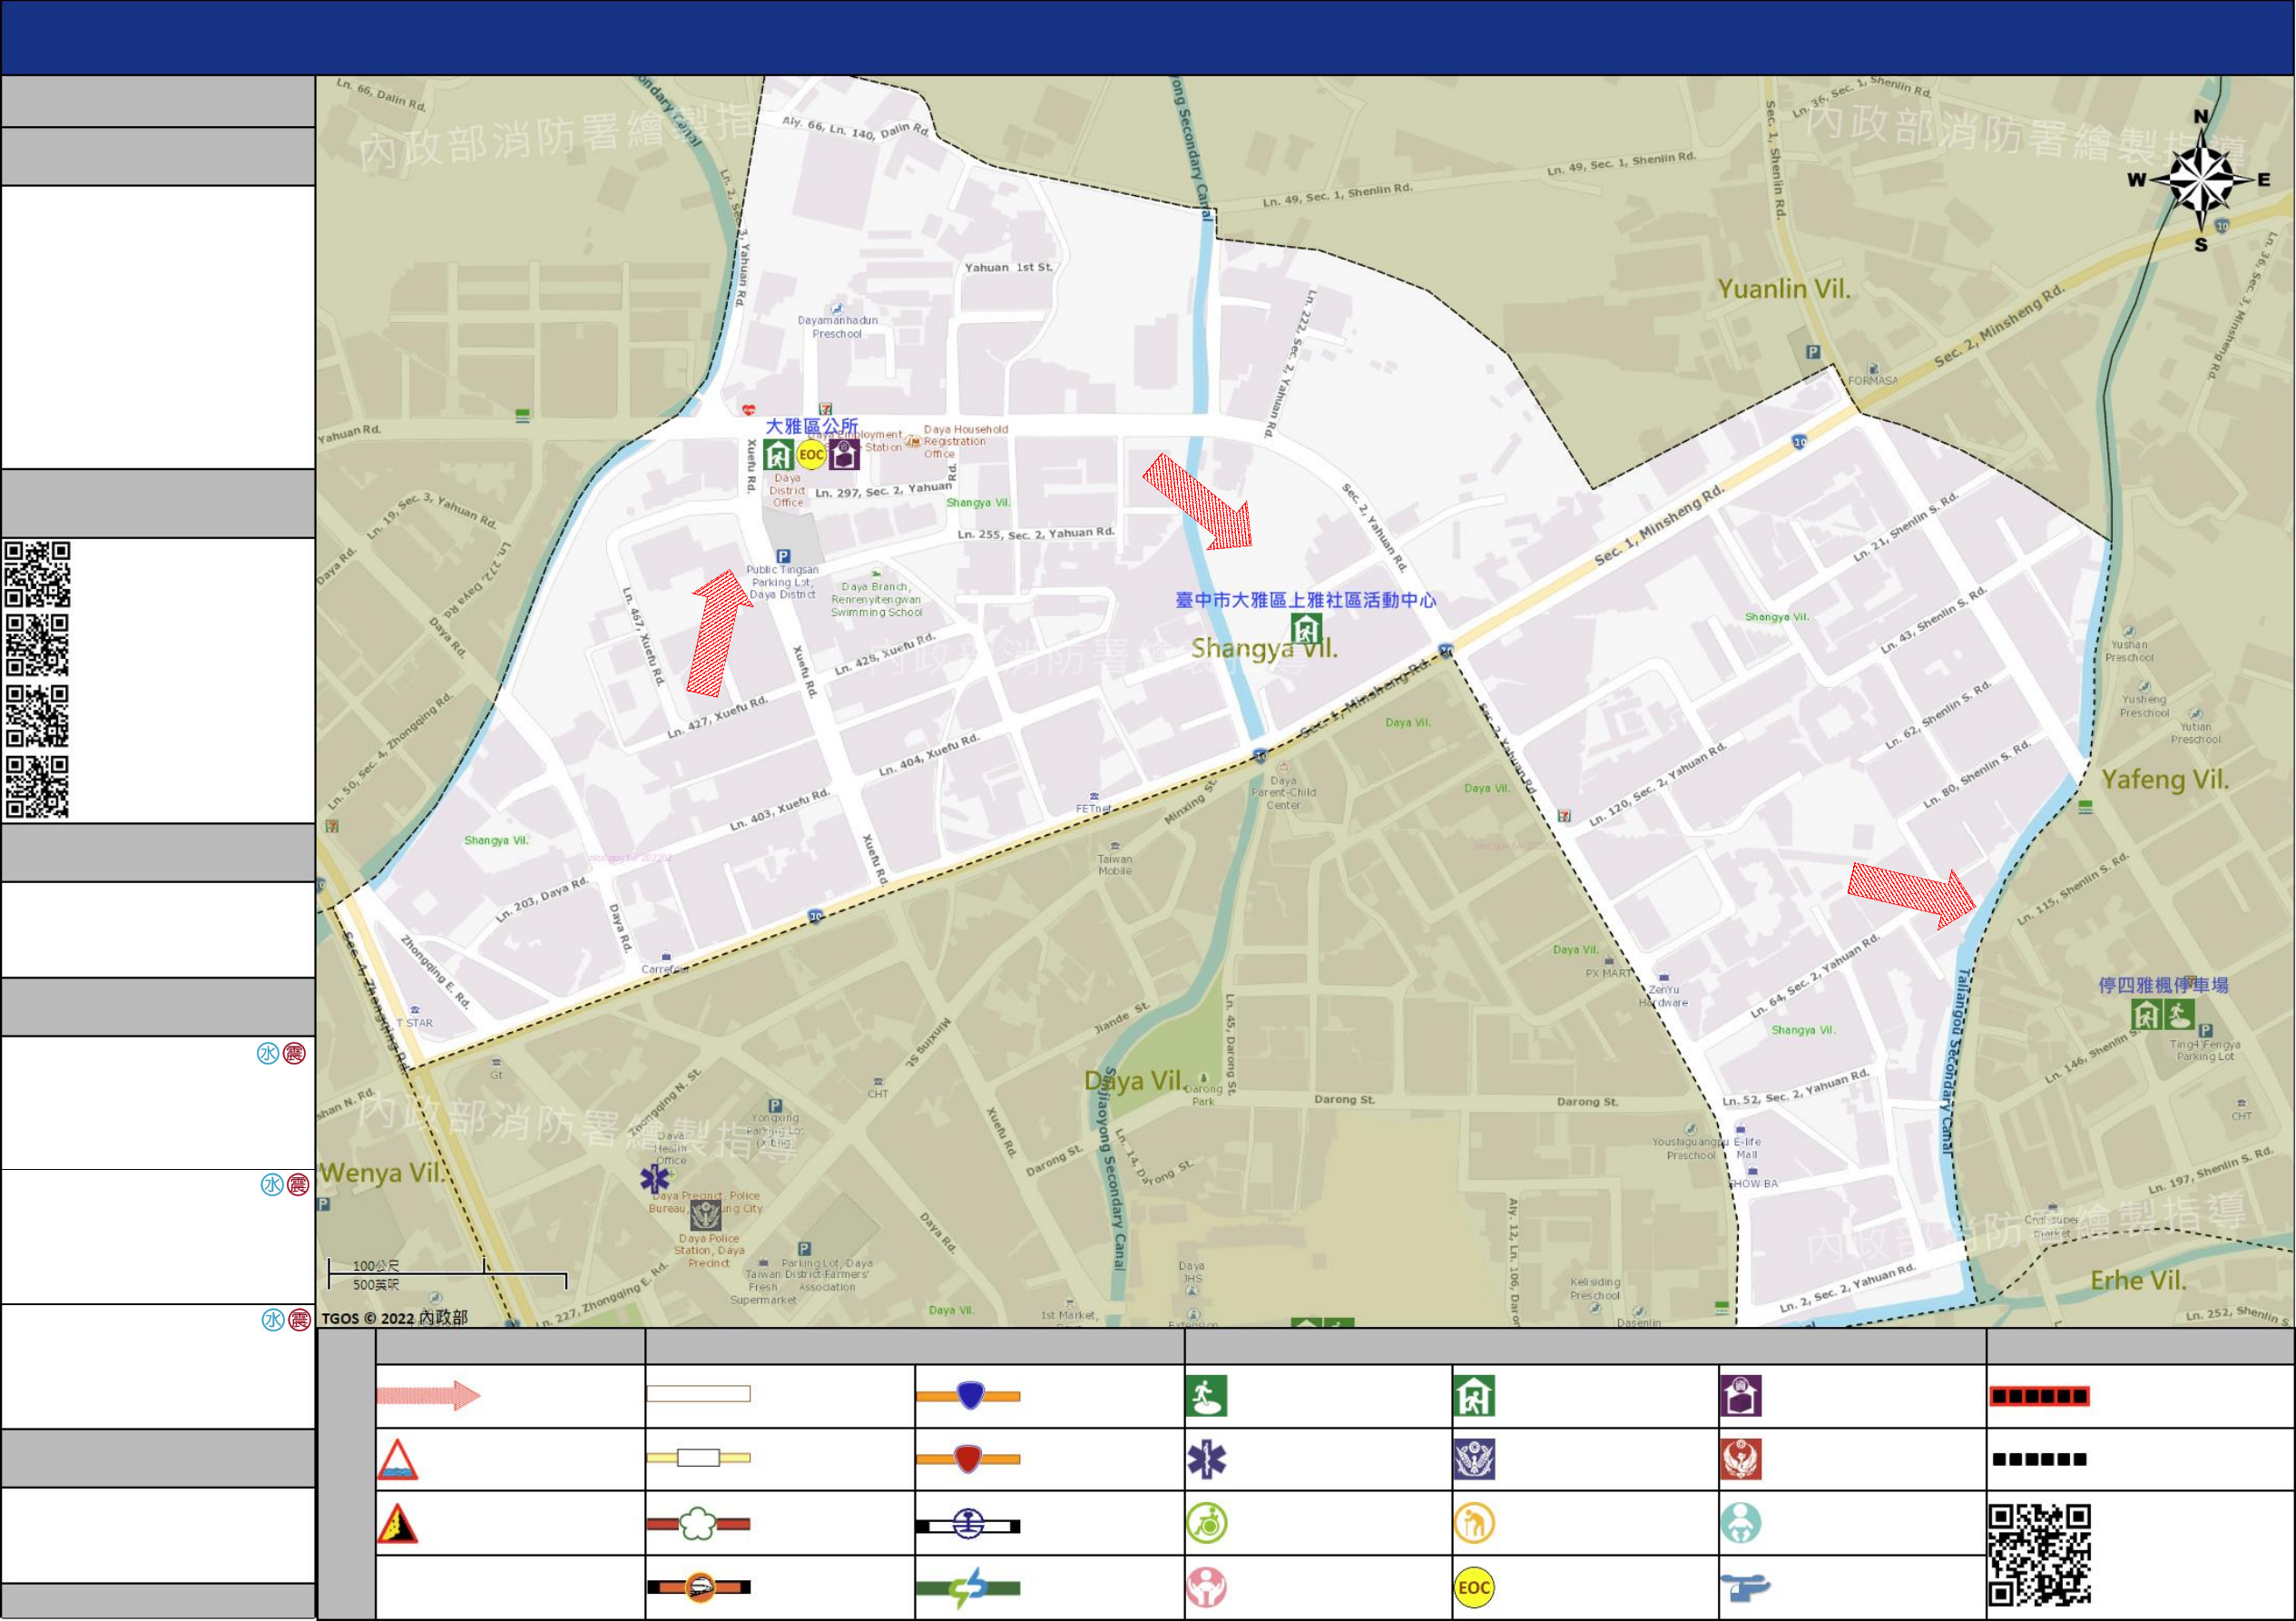The height and width of the screenshot is (1621, 2296).
Task: Select the teal mother-and-child icon in the legend
Action: coord(1741,1524)
